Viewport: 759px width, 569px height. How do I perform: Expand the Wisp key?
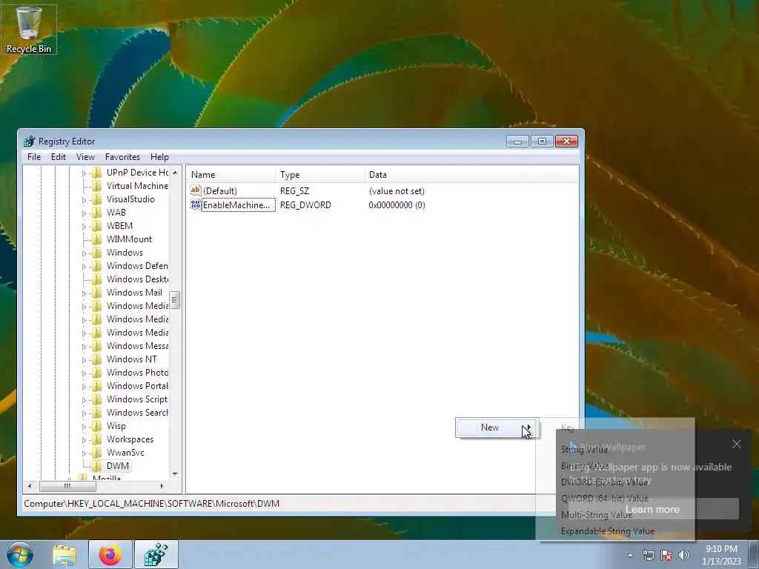tap(84, 426)
